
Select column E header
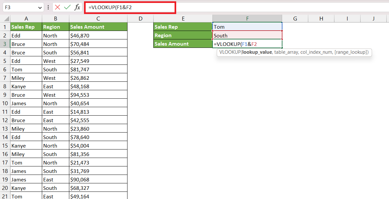tap(183, 19)
